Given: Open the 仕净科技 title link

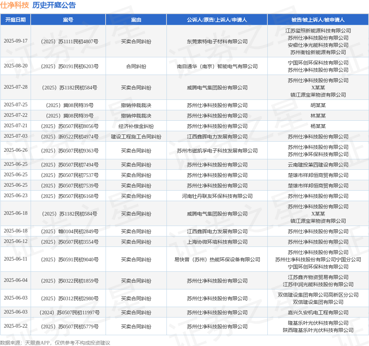Looking at the screenshot, I should [14, 5].
